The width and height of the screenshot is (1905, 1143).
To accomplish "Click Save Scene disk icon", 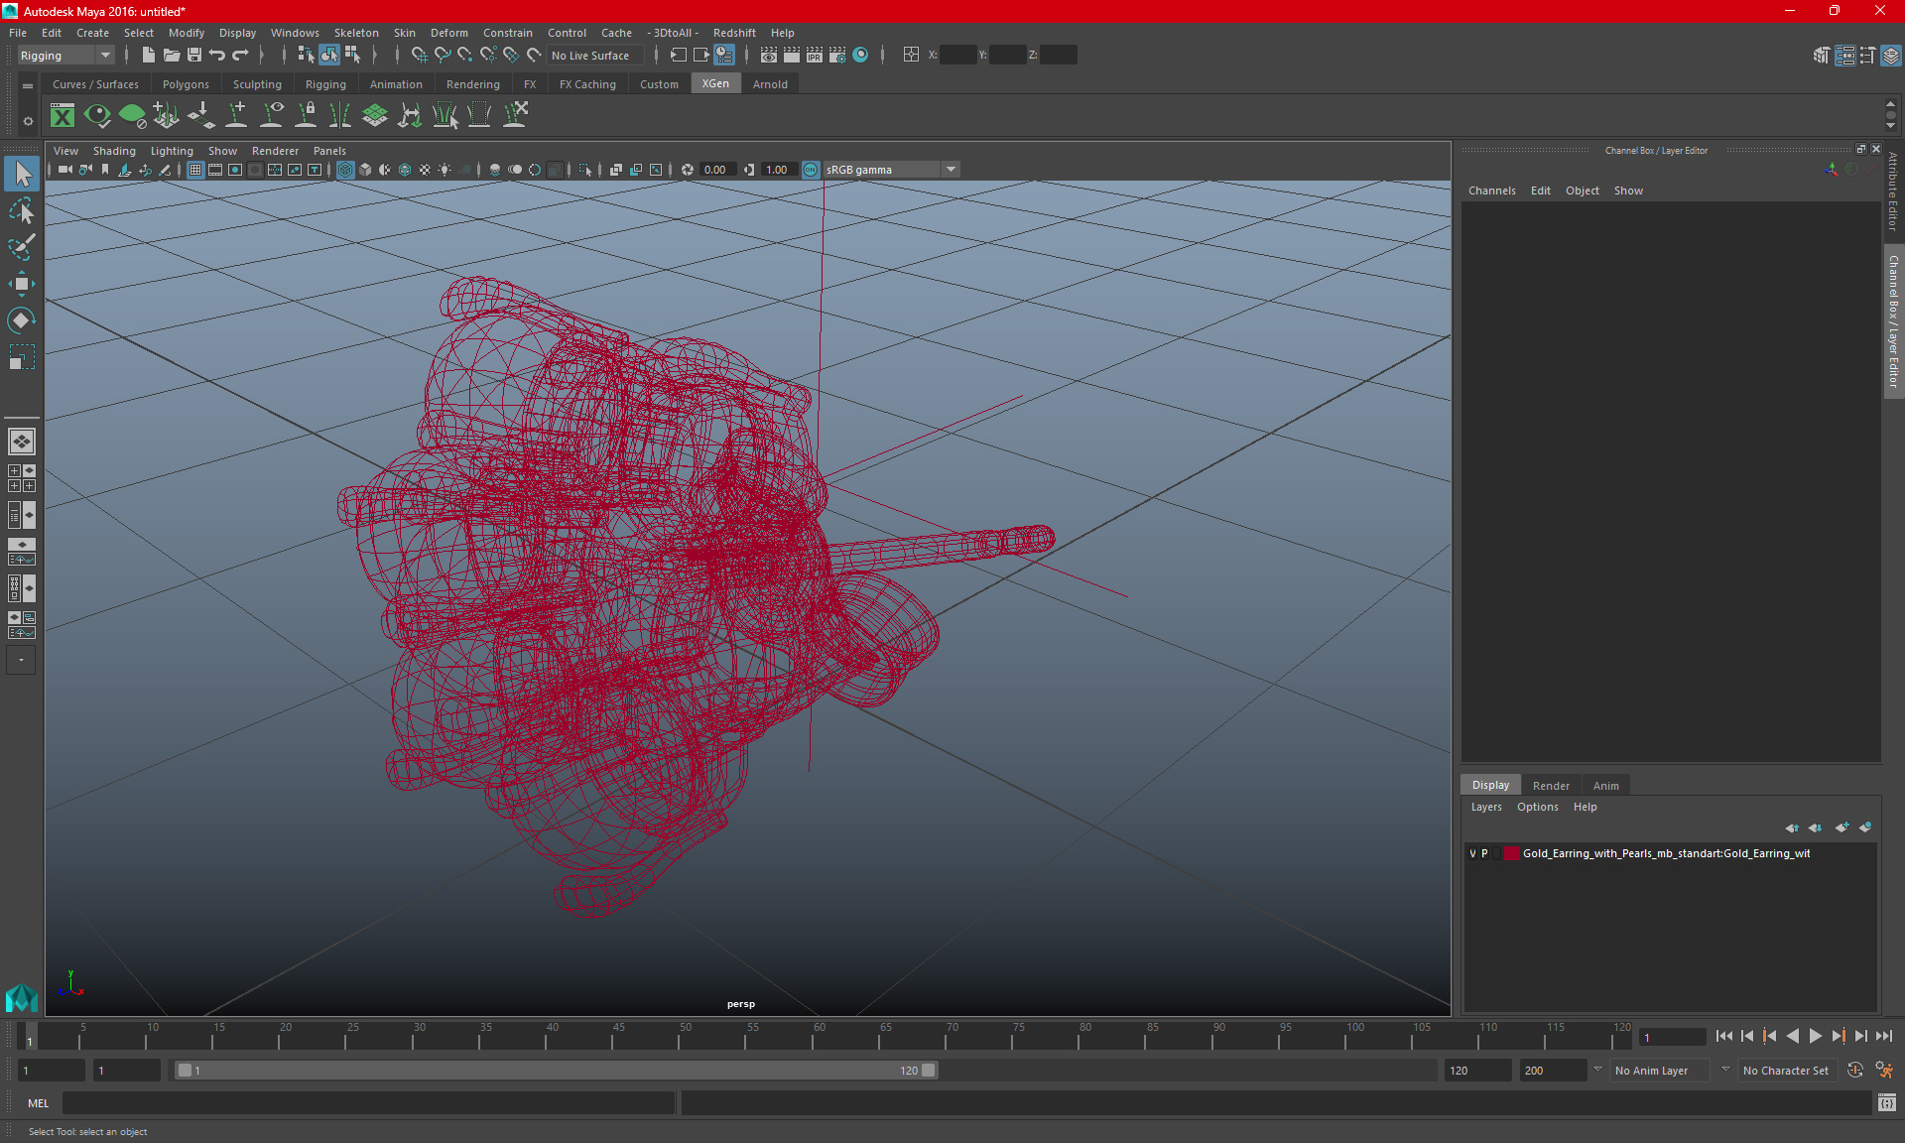I will click(194, 56).
